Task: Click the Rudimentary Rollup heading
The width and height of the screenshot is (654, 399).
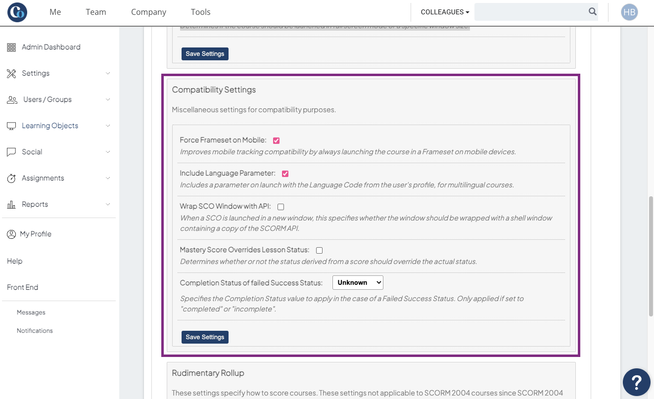Action: click(208, 373)
